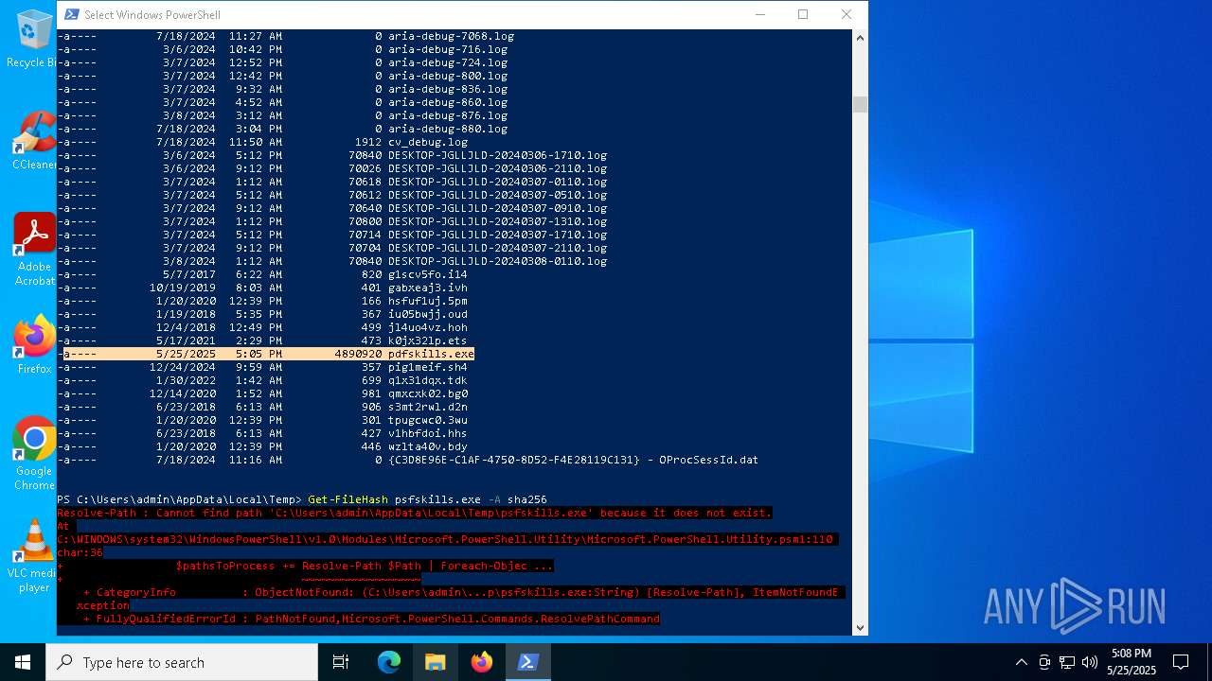Click the s3mt2rw1.d2n file entry
This screenshot has height=681, width=1212.
tap(428, 407)
